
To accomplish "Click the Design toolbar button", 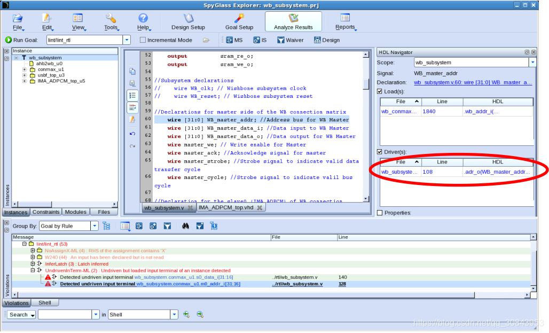I will 327,40.
